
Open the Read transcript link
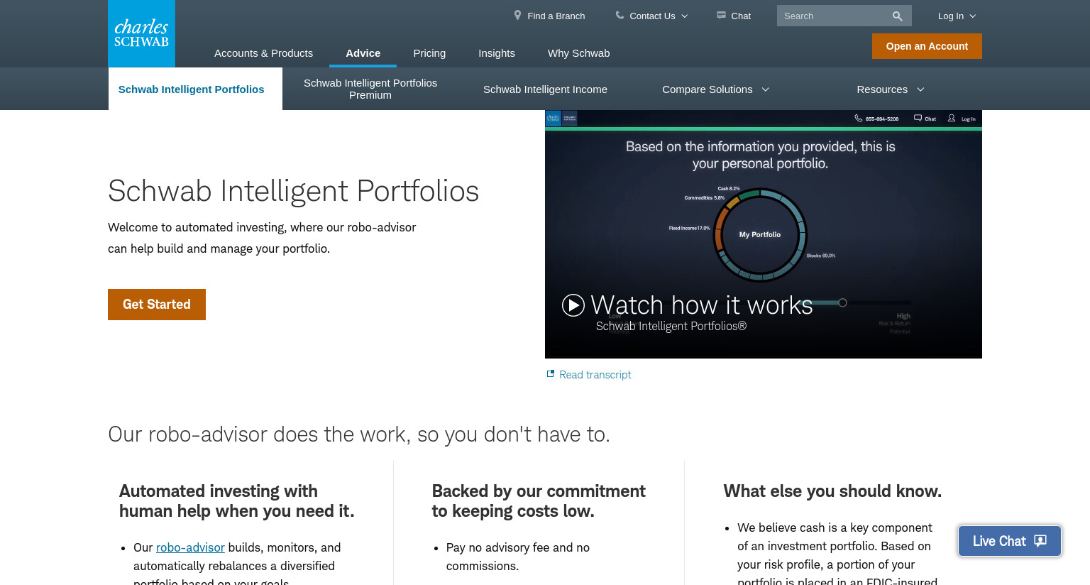(x=595, y=374)
